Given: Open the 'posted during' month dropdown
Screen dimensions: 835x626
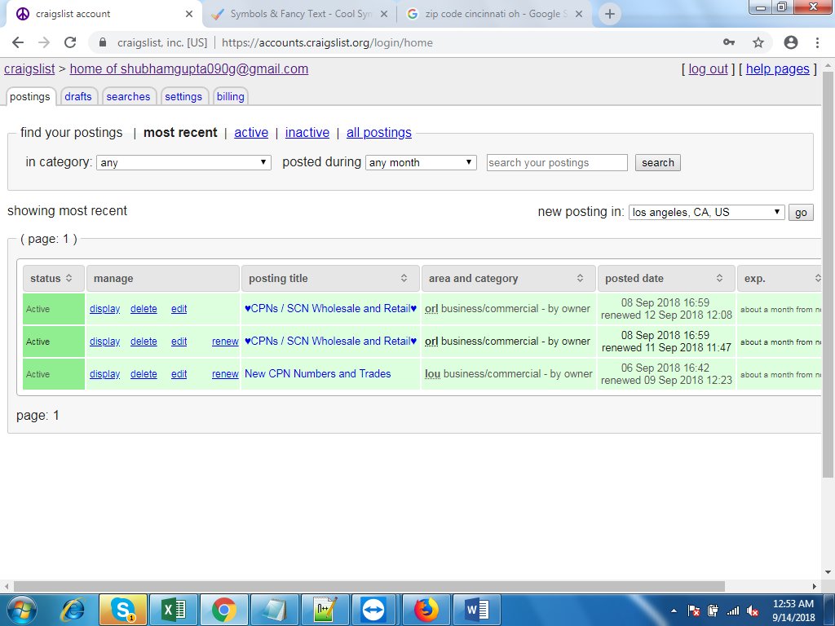Looking at the screenshot, I should tap(421, 162).
